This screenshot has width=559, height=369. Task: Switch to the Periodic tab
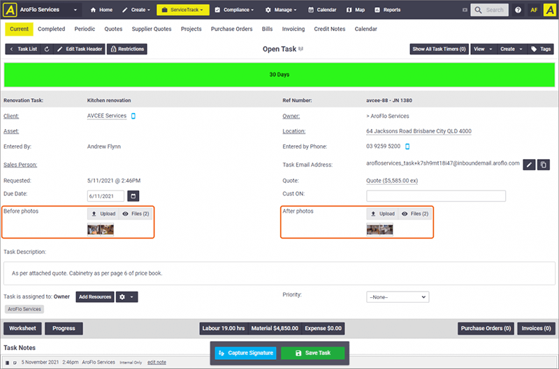click(x=85, y=29)
